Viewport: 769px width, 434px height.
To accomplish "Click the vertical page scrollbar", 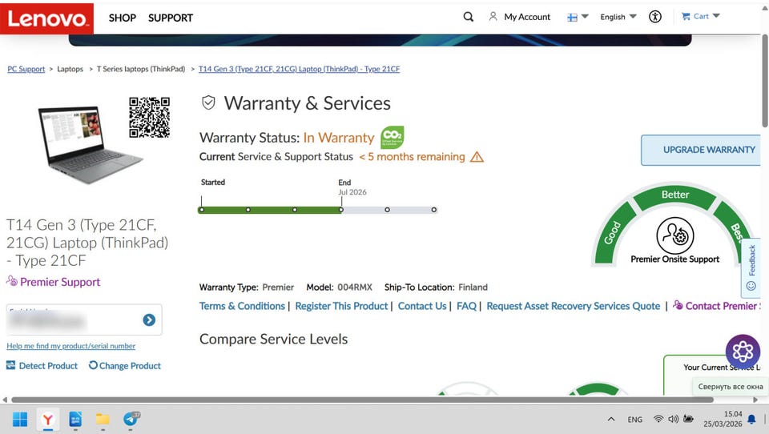I will coord(764,81).
